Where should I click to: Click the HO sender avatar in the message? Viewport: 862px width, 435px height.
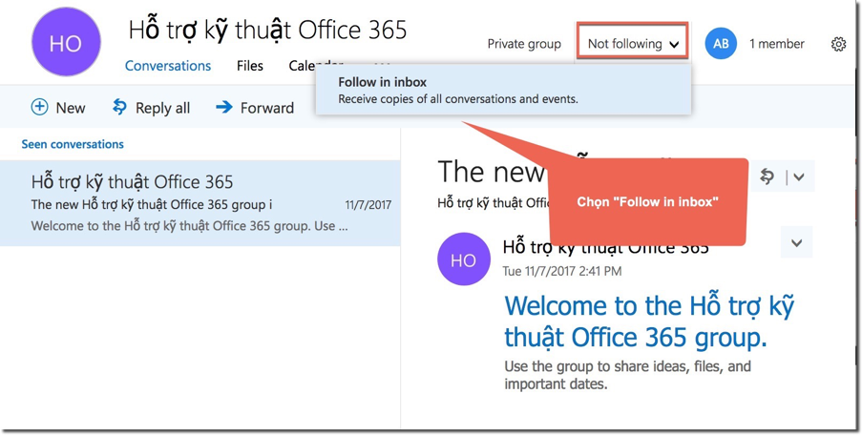(463, 259)
